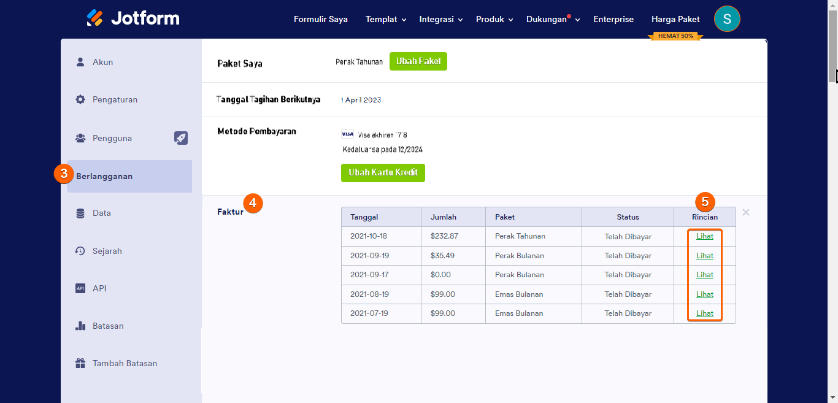Screen dimensions: 838x403
Task: Click the rocket icon beside Pengguna
Action: 180,138
